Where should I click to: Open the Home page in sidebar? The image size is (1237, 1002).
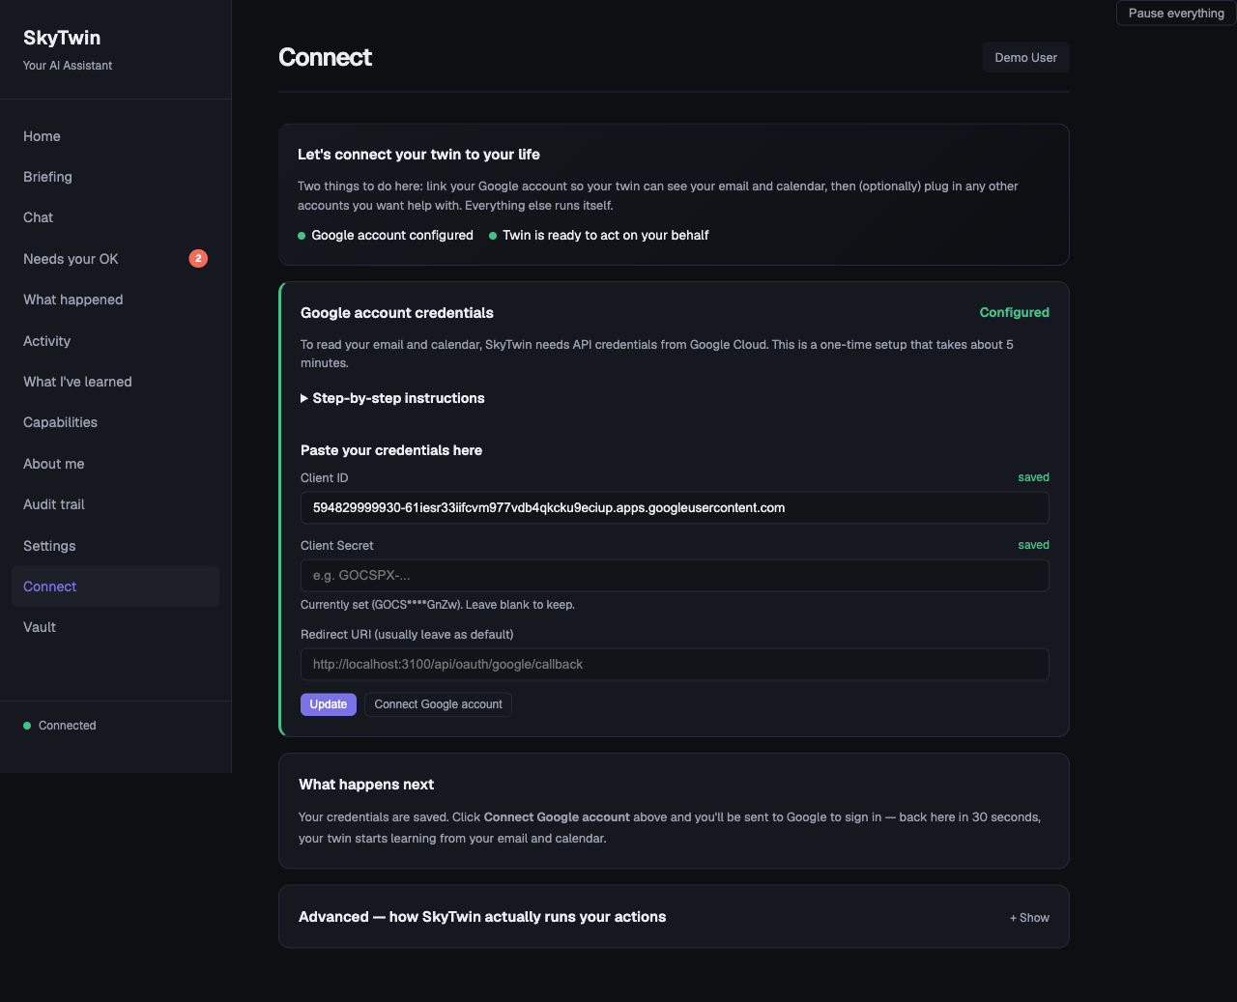(x=115, y=136)
